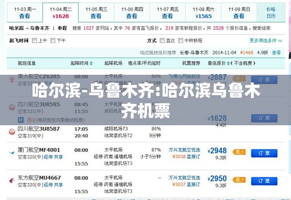This screenshot has height=200, width=291.
Task: Tick the 上午 departure time checkbox
Action: tap(34, 40)
